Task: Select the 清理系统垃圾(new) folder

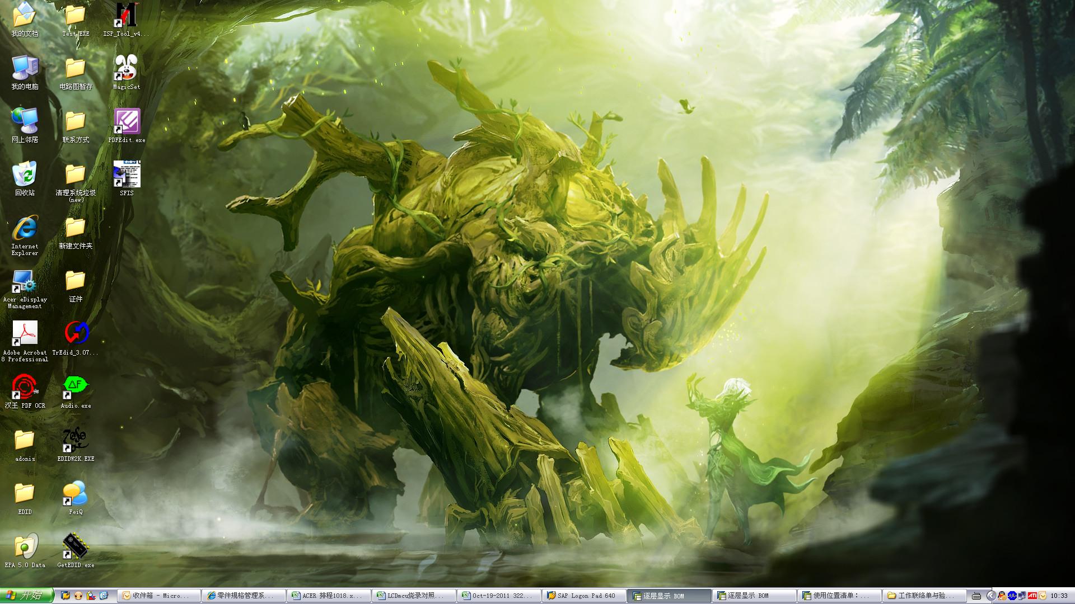Action: (76, 182)
